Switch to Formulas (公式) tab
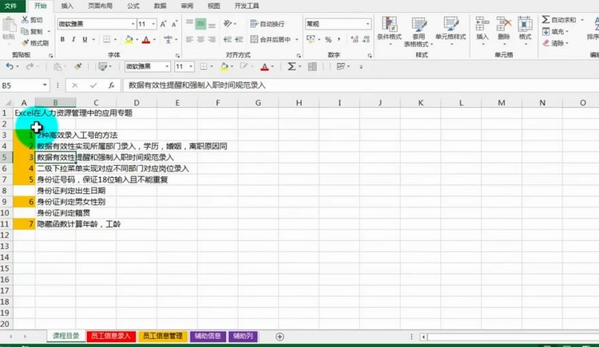This screenshot has height=347, width=599. coord(133,6)
